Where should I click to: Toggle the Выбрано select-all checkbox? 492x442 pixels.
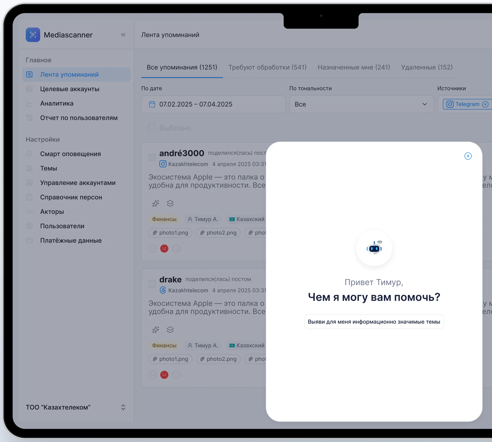tap(152, 128)
